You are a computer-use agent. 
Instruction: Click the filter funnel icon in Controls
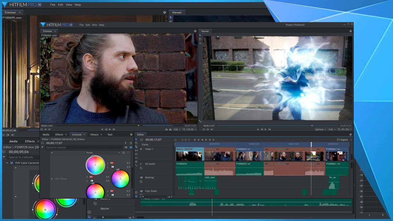(x=42, y=147)
